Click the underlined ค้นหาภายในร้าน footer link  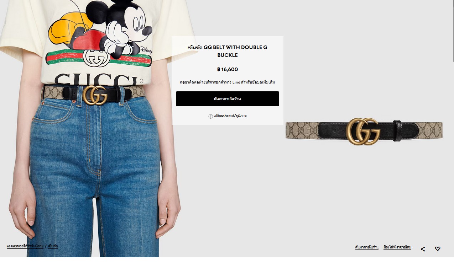pos(367,247)
